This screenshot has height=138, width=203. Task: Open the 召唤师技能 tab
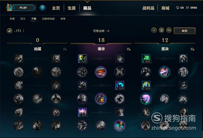tap(48, 19)
